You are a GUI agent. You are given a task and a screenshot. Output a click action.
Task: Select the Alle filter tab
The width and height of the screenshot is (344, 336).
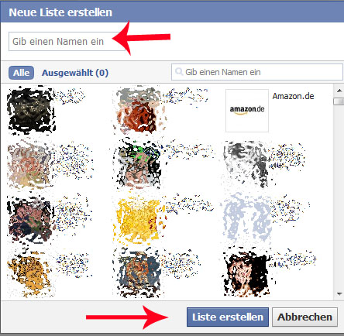click(21, 73)
